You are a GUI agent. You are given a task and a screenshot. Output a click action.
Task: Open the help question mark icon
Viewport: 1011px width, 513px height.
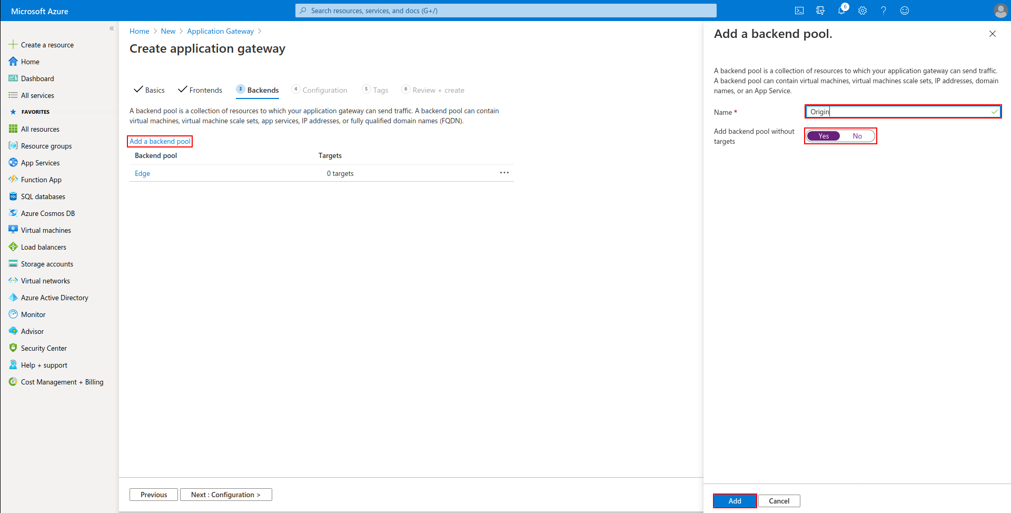tap(884, 11)
